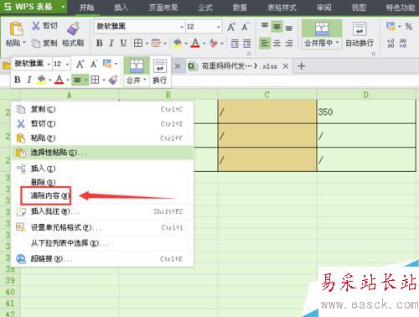Increase decimal places

[391, 44]
